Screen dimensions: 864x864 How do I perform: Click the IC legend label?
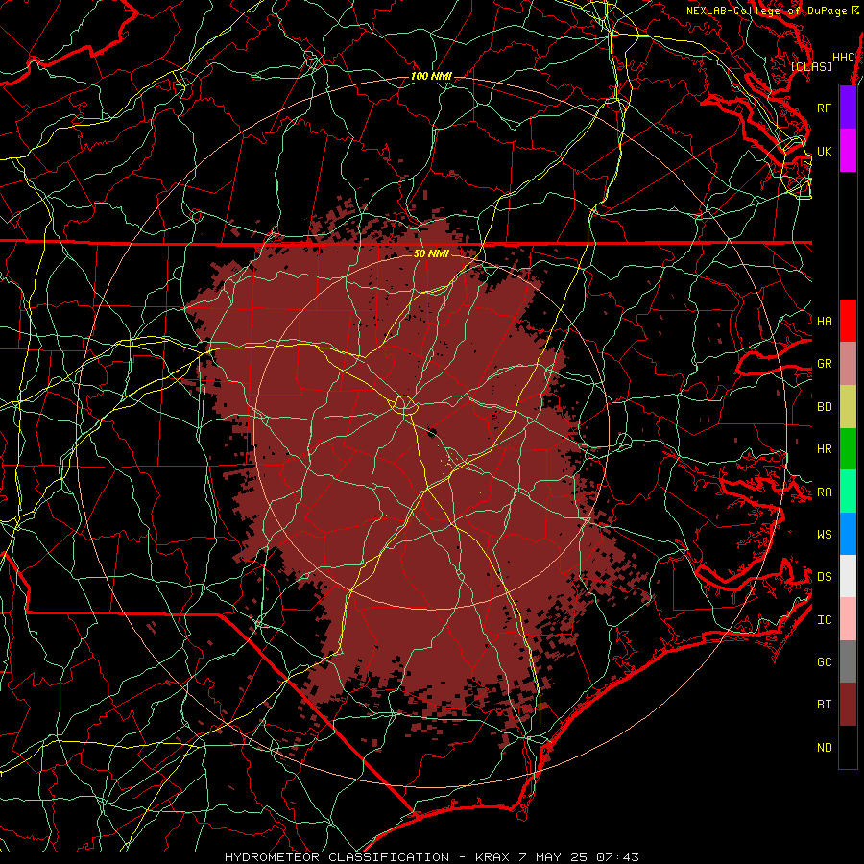(825, 620)
